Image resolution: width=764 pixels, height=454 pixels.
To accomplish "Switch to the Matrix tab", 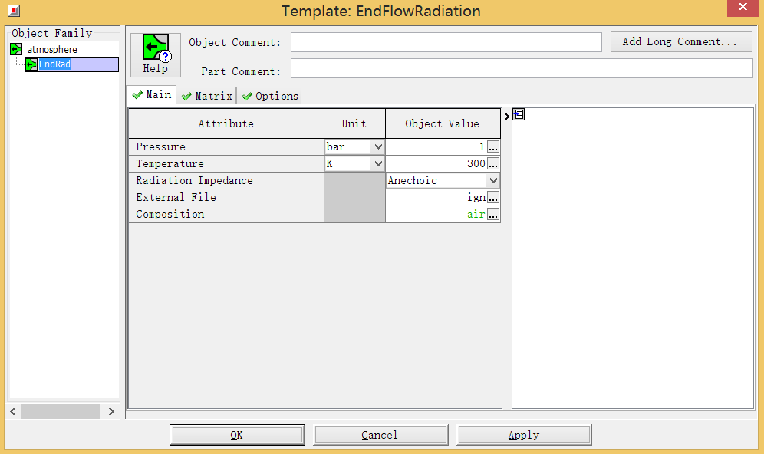I will click(206, 96).
